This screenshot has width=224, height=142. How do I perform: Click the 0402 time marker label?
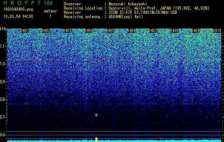pyautogui.click(x=46, y=31)
